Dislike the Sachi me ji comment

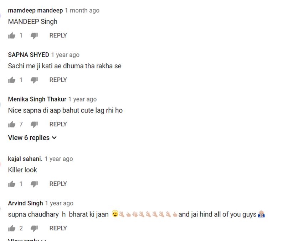pos(34,80)
